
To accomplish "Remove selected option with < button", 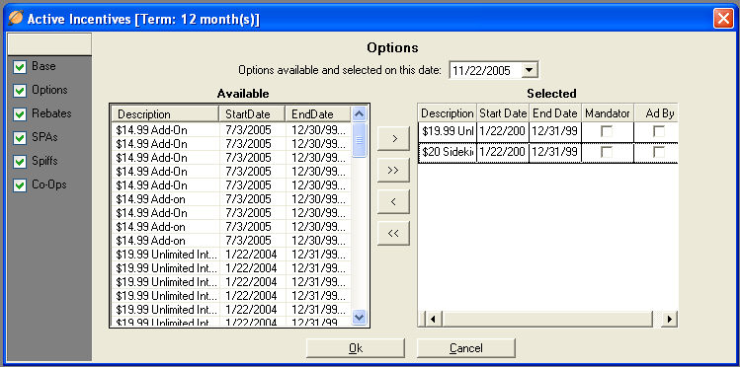I will (393, 201).
